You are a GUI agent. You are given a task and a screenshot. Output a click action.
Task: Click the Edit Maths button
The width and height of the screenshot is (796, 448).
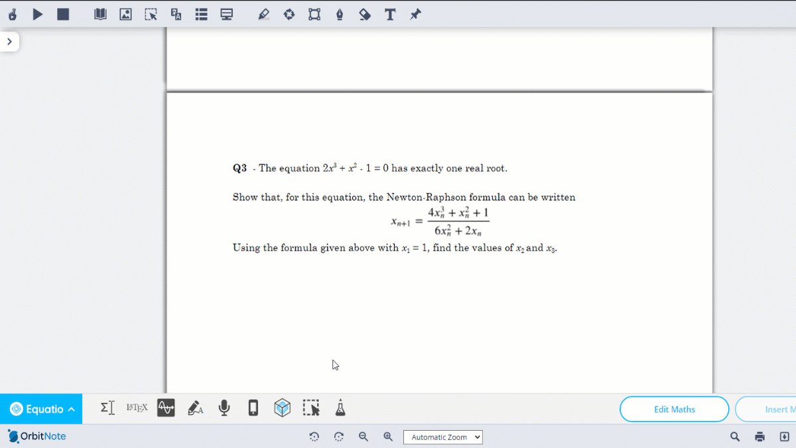[674, 409]
